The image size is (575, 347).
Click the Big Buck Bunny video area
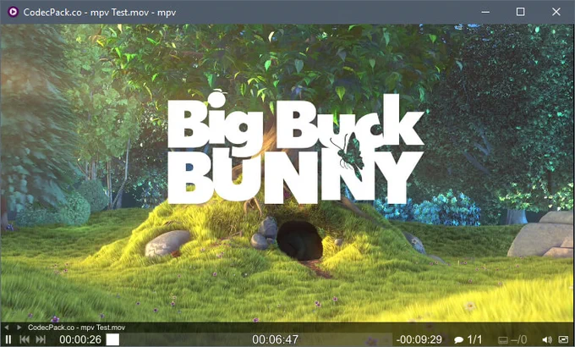pyautogui.click(x=287, y=173)
